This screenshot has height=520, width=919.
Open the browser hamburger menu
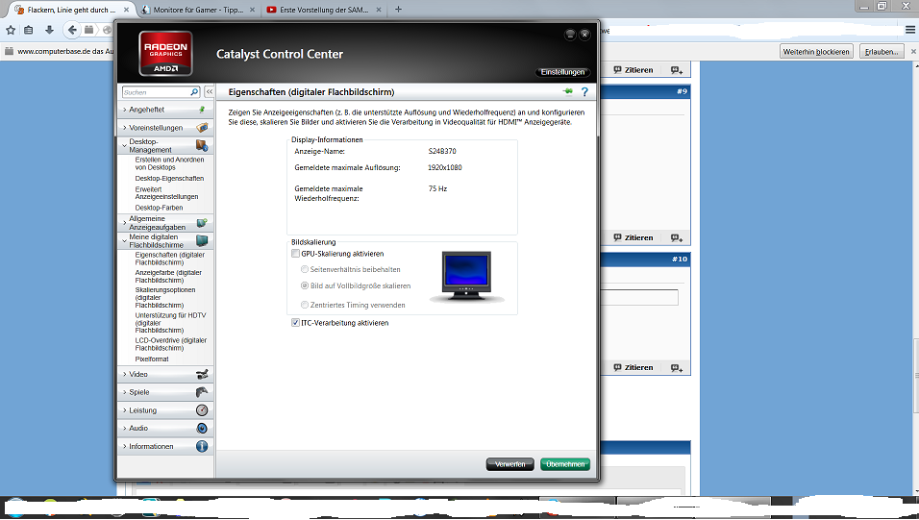pos(910,30)
